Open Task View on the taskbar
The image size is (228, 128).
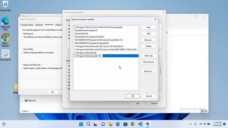click(x=95, y=124)
